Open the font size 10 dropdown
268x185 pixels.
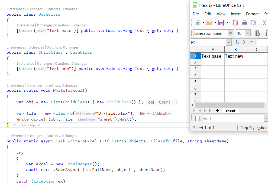248,33
